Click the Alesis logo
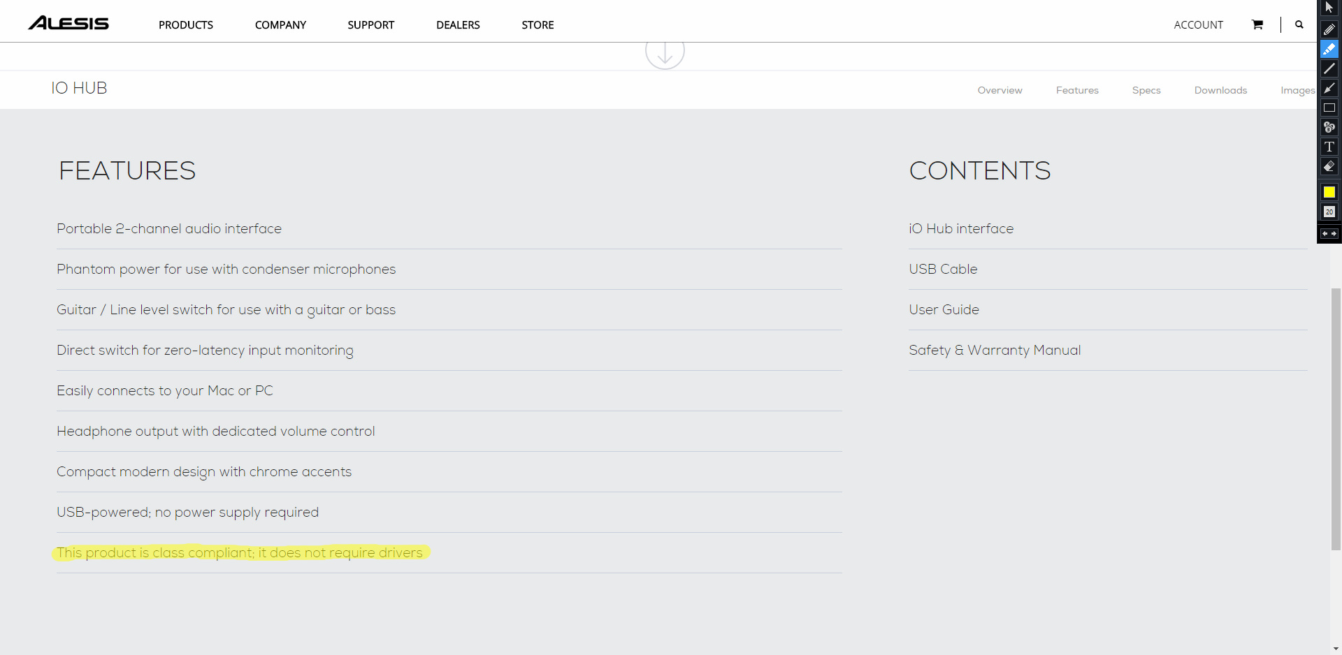 [x=68, y=24]
